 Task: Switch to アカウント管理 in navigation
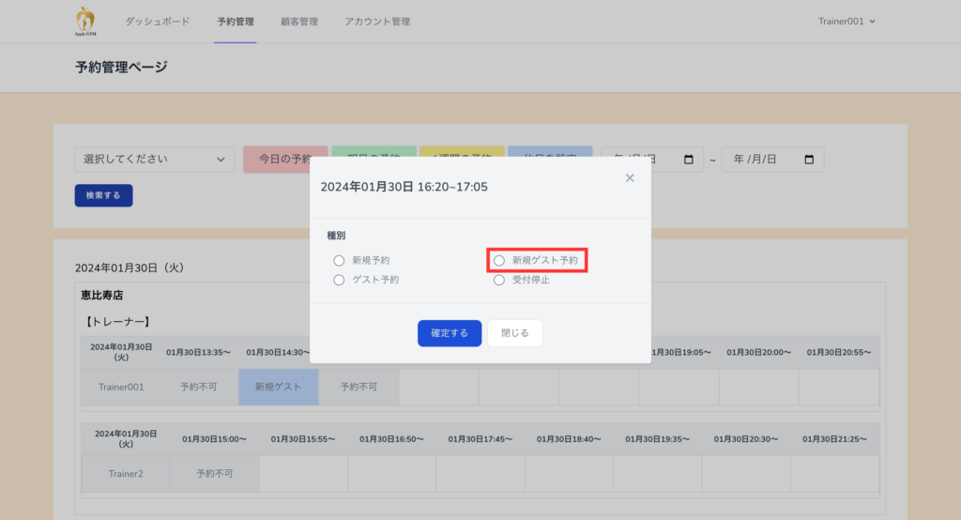(x=376, y=22)
